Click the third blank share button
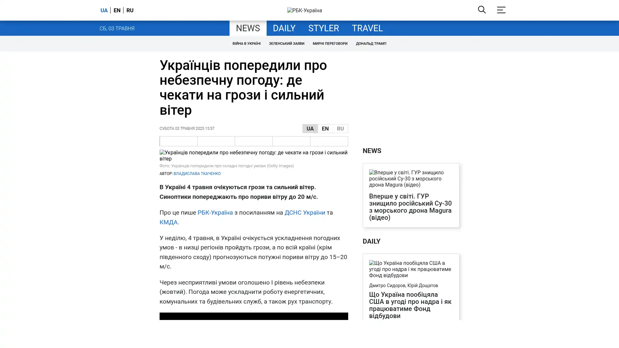Image resolution: width=619 pixels, height=348 pixels. click(x=253, y=141)
